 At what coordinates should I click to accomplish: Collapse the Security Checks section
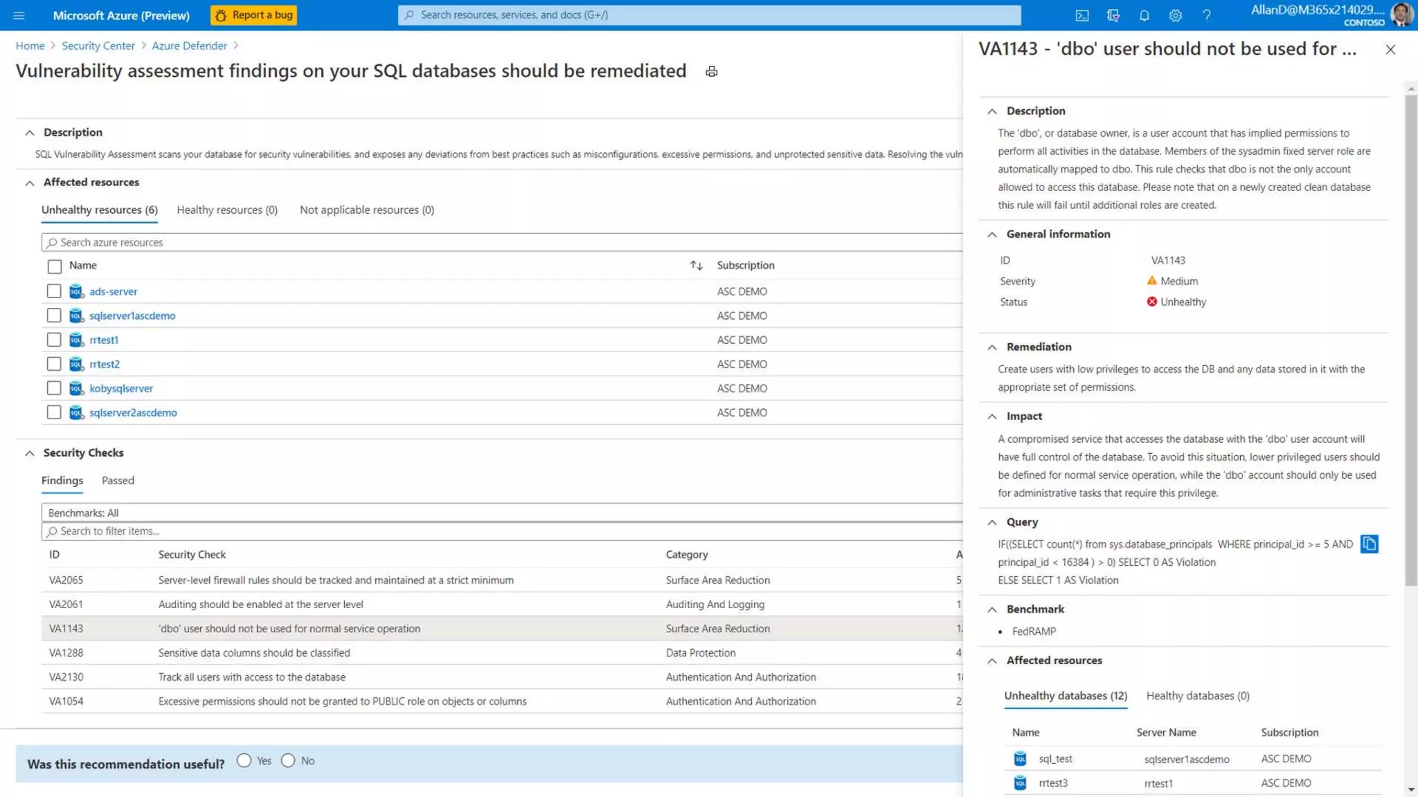click(x=30, y=453)
